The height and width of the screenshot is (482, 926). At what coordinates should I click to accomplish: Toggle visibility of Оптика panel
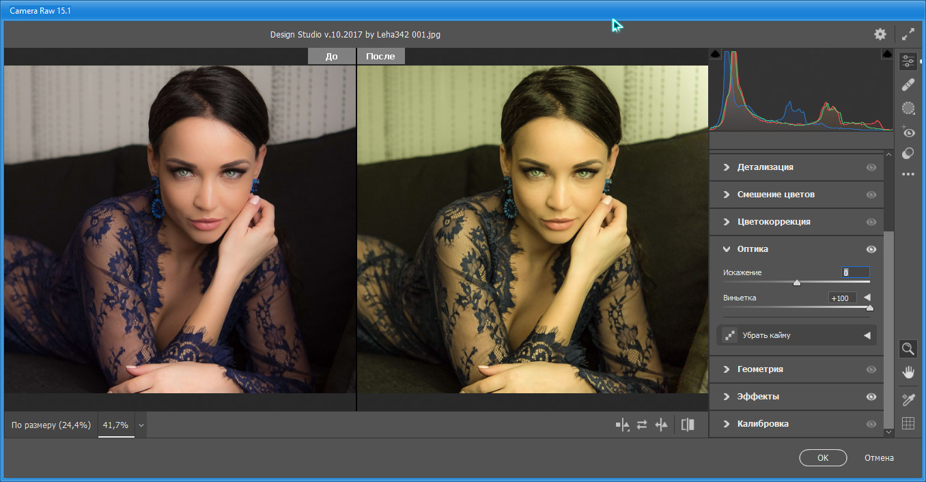[x=871, y=249]
